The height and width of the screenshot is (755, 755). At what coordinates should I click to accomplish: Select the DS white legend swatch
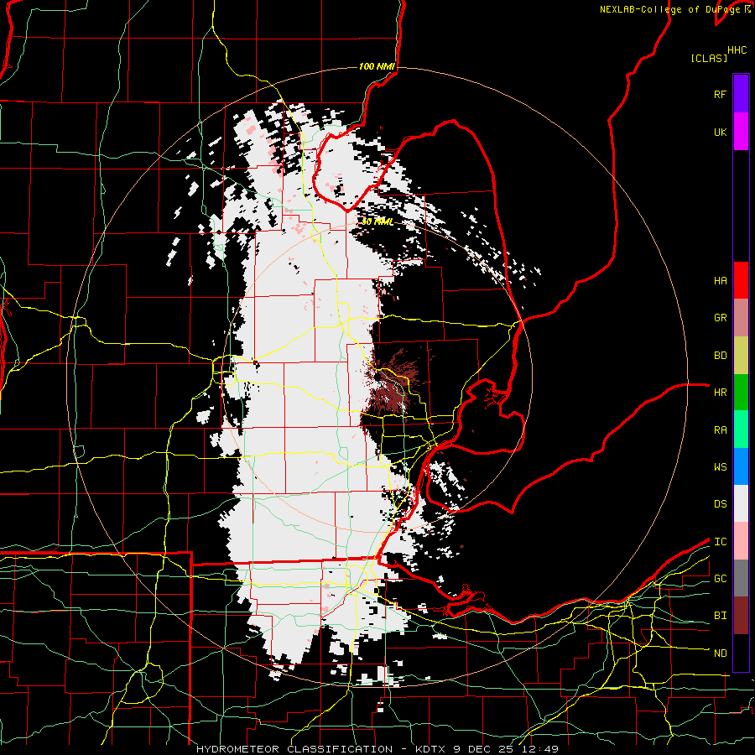[x=741, y=503]
